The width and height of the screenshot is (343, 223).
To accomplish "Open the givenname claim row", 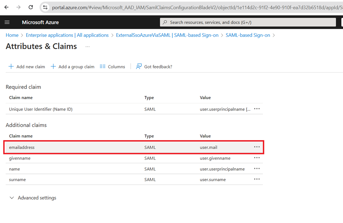I will (134, 158).
